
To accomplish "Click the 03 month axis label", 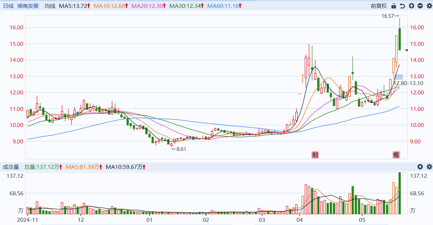I will pos(262,219).
